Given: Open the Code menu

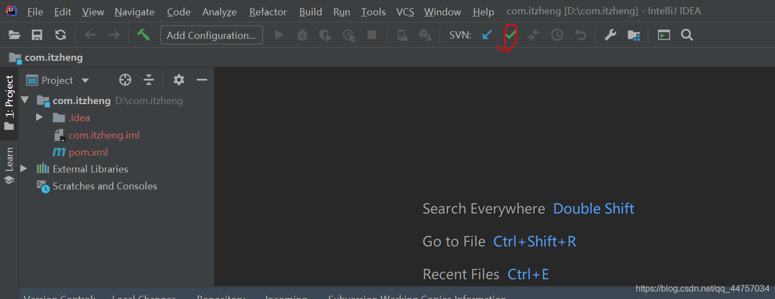Looking at the screenshot, I should tap(179, 12).
